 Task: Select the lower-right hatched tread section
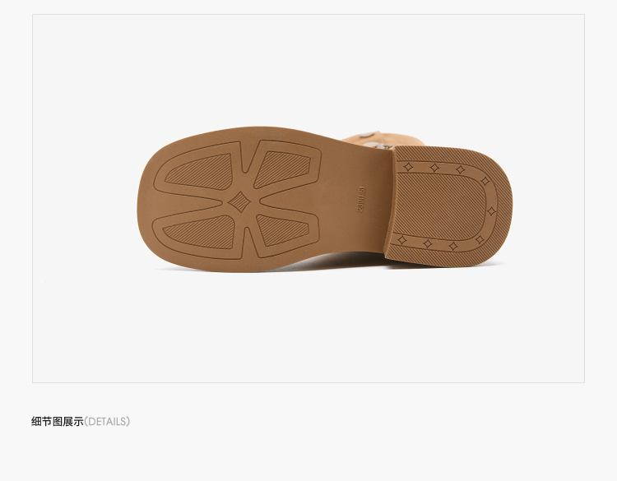[281, 229]
